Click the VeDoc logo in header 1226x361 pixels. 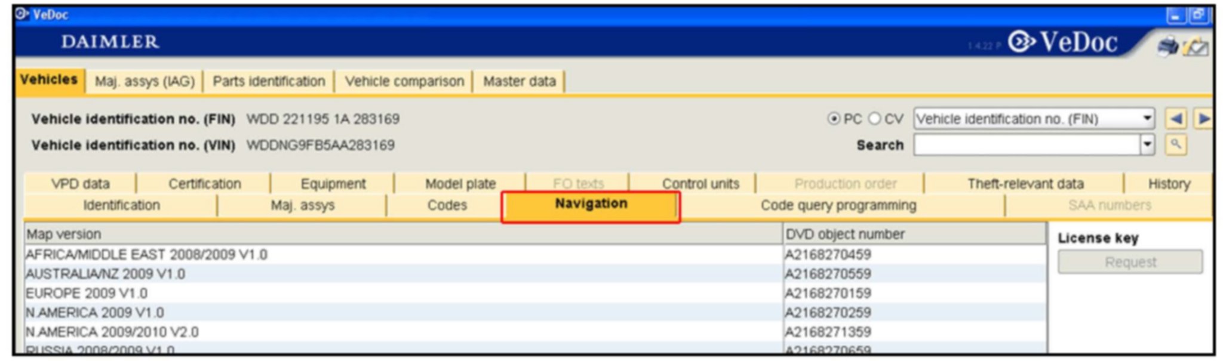(1064, 42)
